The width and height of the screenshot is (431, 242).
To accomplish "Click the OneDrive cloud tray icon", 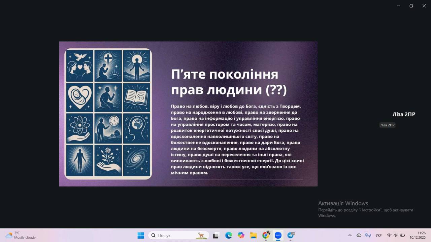I will (359, 235).
